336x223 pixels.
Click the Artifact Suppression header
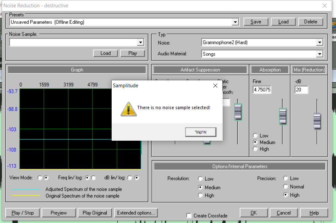pos(200,70)
